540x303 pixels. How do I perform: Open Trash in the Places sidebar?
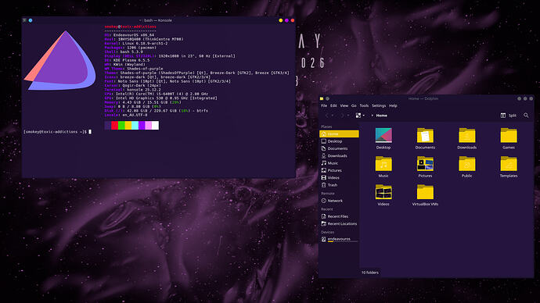(x=339, y=185)
